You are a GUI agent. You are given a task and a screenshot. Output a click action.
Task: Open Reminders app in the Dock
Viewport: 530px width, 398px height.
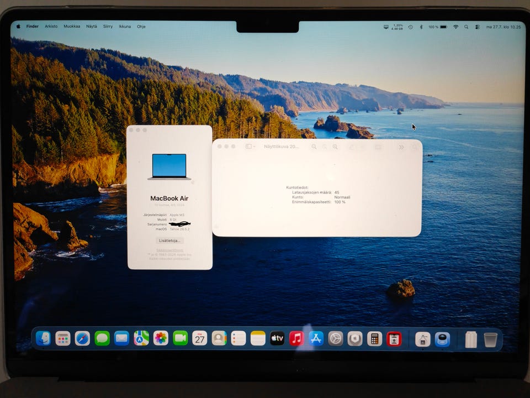[x=239, y=338]
